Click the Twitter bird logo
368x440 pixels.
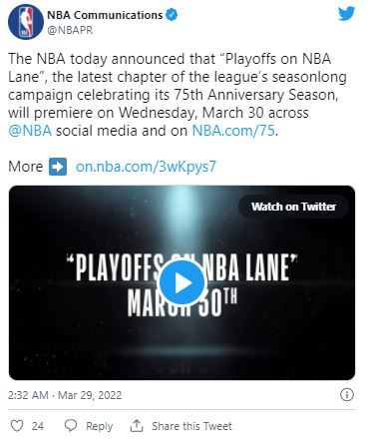[x=347, y=14]
